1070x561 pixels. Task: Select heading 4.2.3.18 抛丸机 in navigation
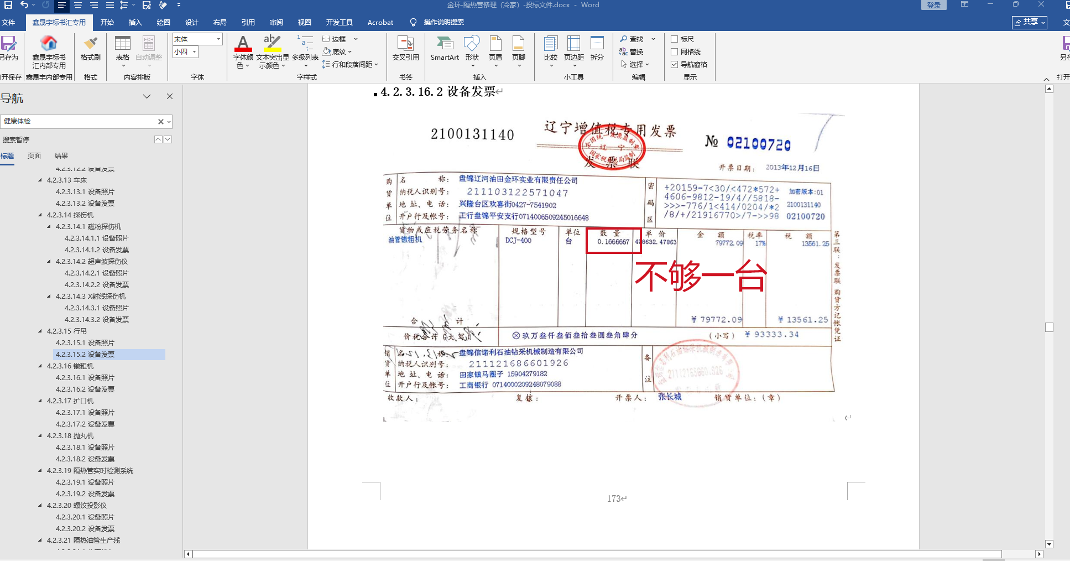70,435
